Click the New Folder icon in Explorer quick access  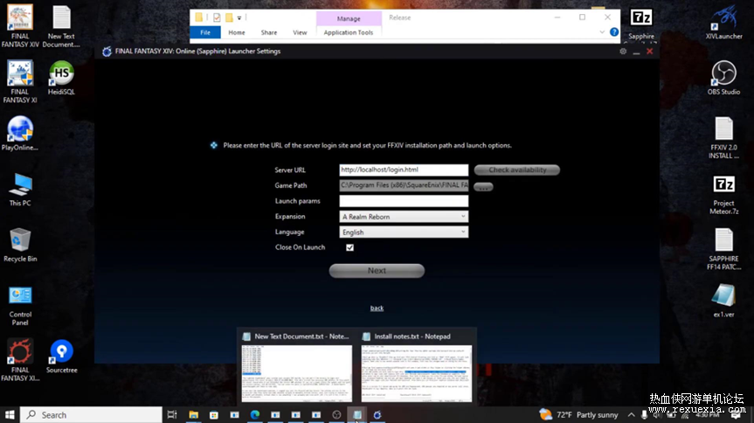click(230, 17)
